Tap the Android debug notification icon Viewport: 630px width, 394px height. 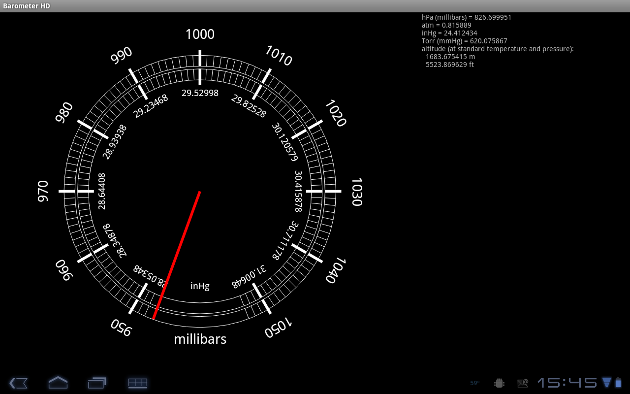499,383
